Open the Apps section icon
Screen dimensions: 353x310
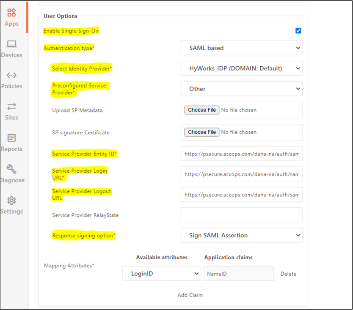[11, 13]
